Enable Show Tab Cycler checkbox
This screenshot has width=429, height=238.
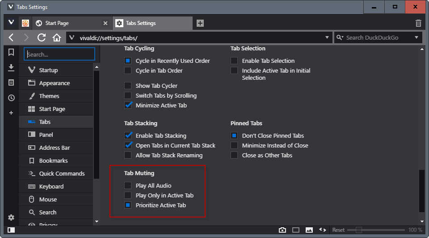coord(128,86)
